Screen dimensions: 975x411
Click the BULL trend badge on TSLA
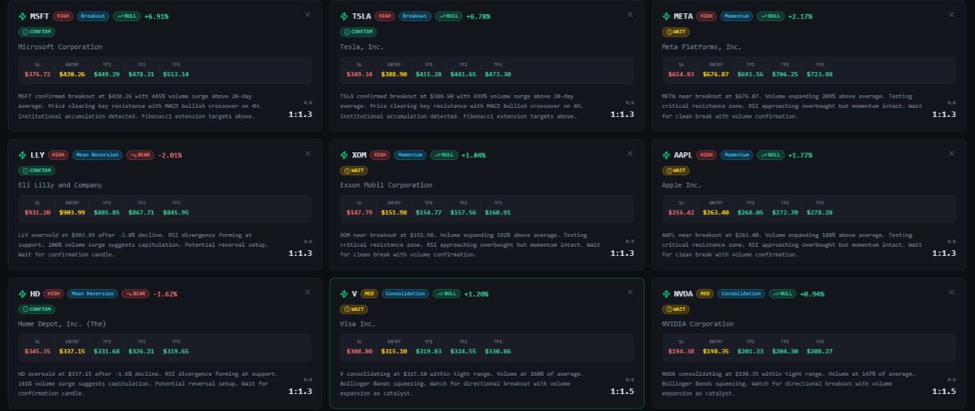[449, 16]
